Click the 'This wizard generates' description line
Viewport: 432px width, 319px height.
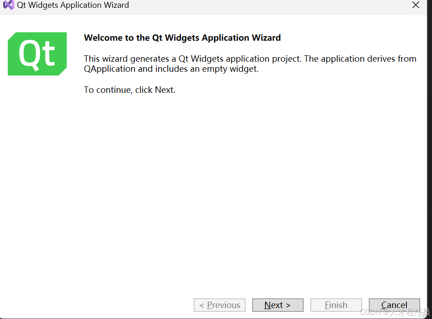click(x=250, y=59)
